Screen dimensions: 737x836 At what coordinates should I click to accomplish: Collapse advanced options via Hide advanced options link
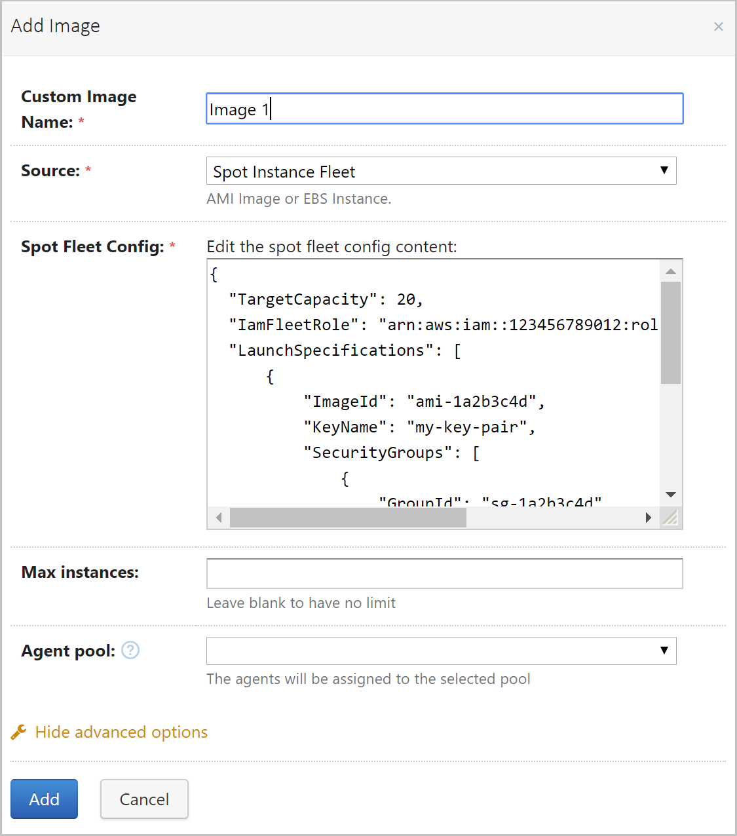coord(120,732)
